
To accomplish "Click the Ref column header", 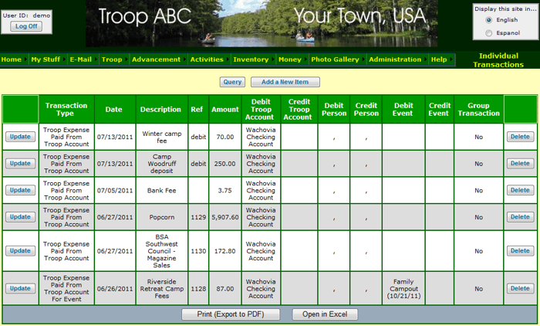I will (197, 110).
